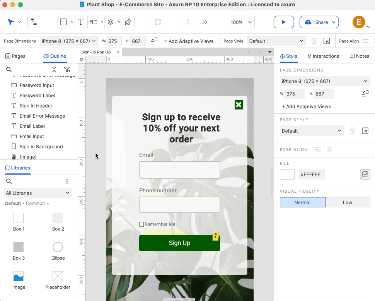Set visual fidelity to Low
The width and height of the screenshot is (375, 301).
point(347,202)
